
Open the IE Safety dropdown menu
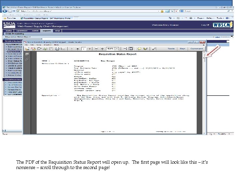pyautogui.click(x=210, y=18)
